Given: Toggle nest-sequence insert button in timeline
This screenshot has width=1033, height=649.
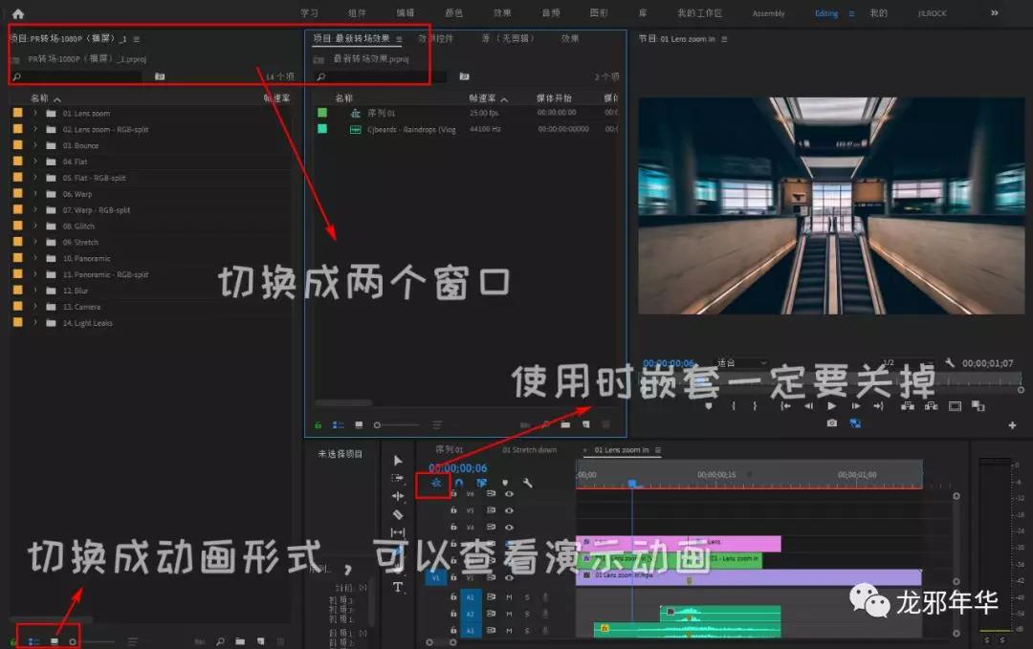Looking at the screenshot, I should [435, 483].
